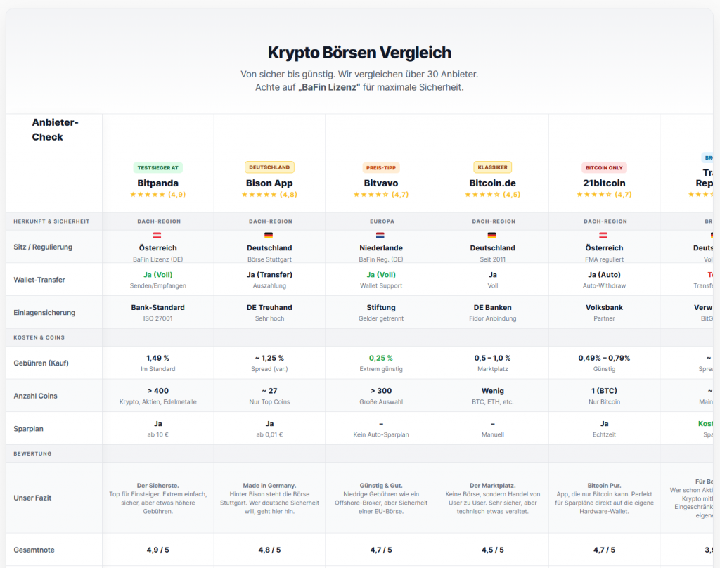Select the KLASSIKER badge above Bitcoin.de
This screenshot has width=720, height=568.
click(492, 167)
